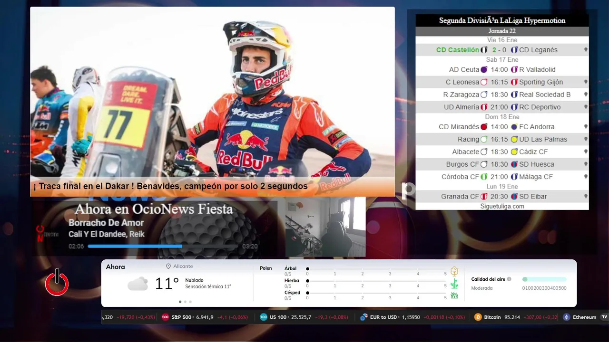Screen dimensions: 609x342
Task: Click the UD Las Palmas team badge
Action: pos(514,139)
